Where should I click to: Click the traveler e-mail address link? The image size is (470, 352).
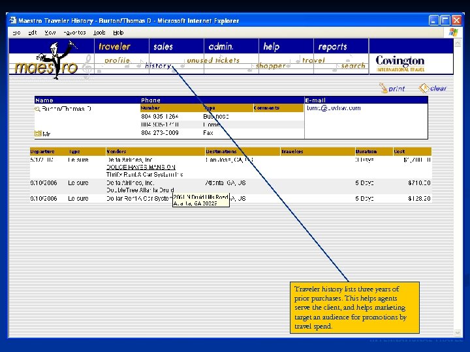pyautogui.click(x=334, y=108)
